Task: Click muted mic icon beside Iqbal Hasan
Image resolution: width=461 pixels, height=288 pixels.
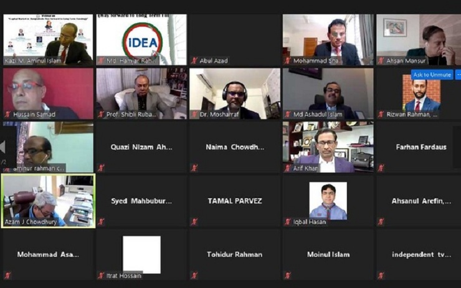Action: (x=288, y=222)
